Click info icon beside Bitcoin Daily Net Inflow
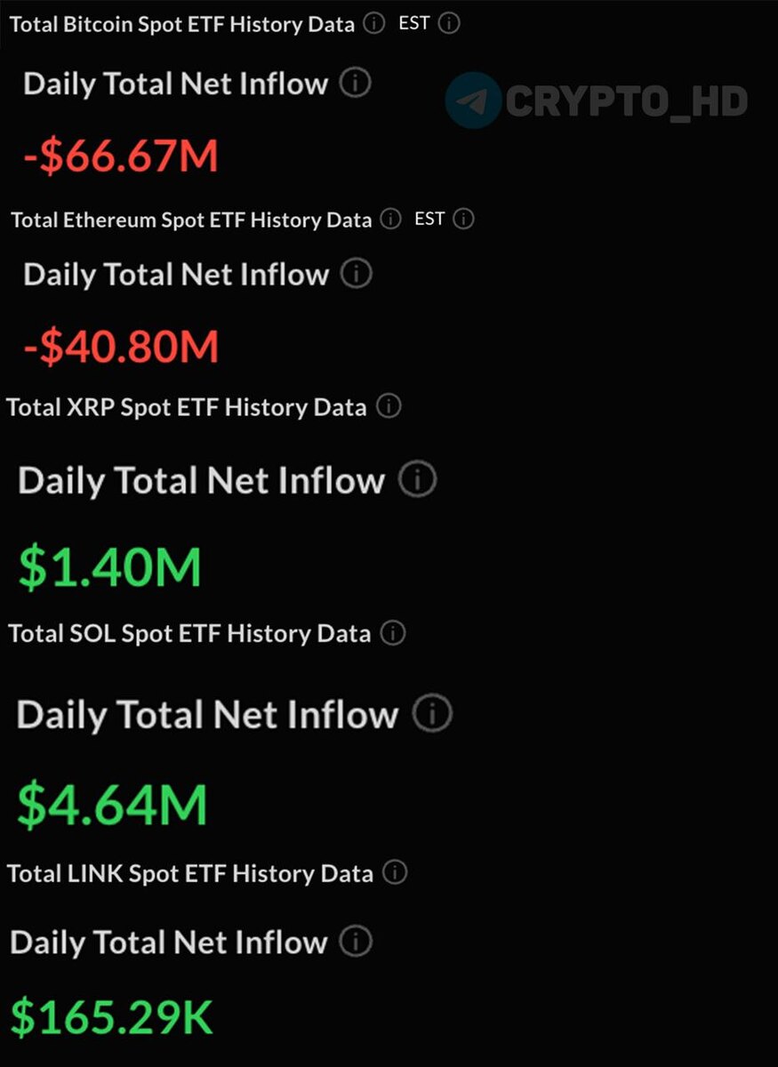The height and width of the screenshot is (1067, 778). (356, 84)
